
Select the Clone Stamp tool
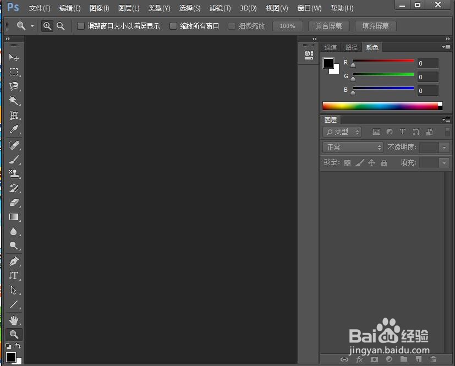pos(14,174)
